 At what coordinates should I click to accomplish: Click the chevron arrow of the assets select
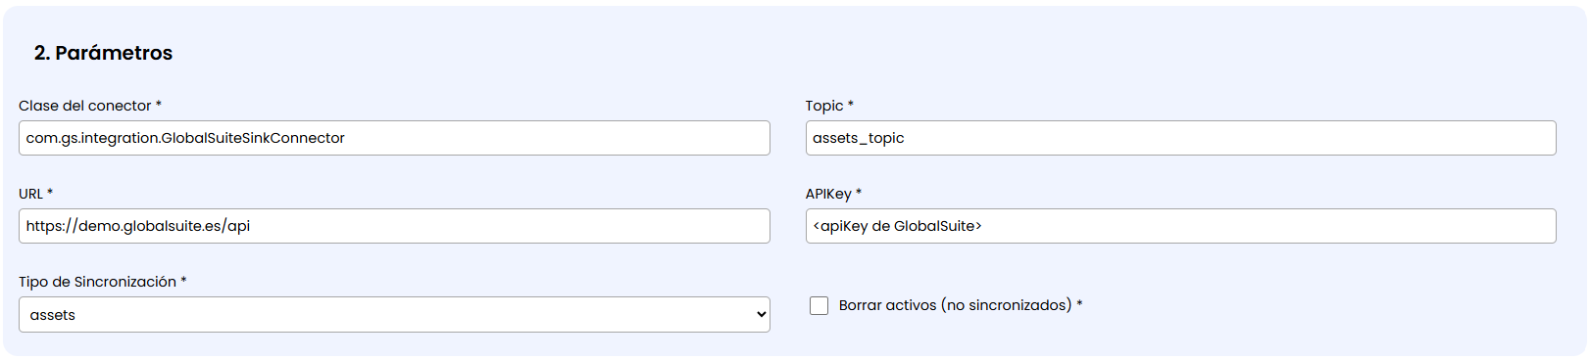[761, 315]
